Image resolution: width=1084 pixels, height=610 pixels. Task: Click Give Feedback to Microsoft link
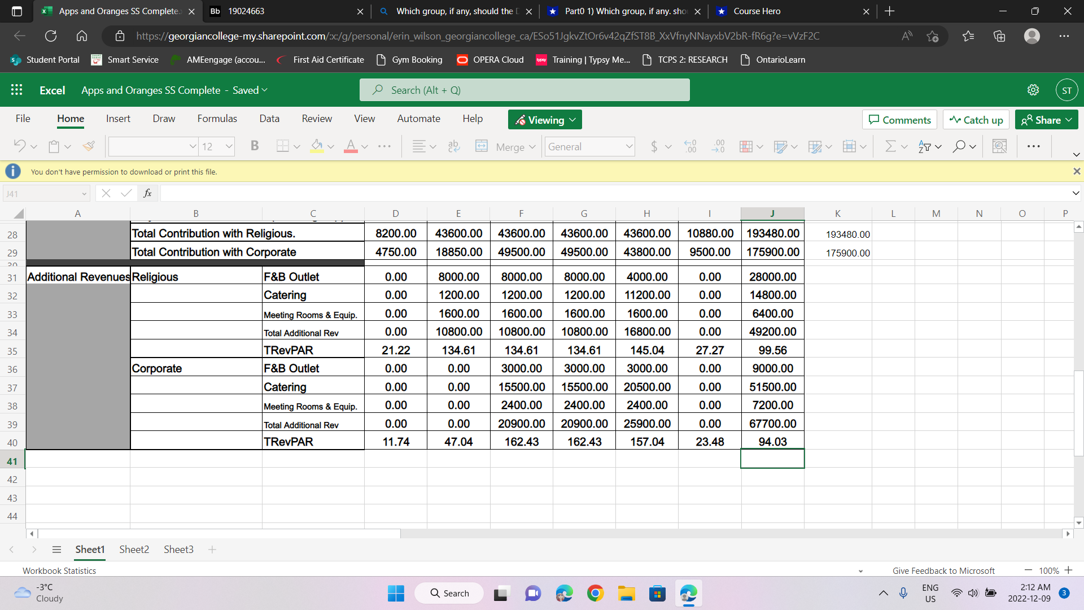pos(943,570)
